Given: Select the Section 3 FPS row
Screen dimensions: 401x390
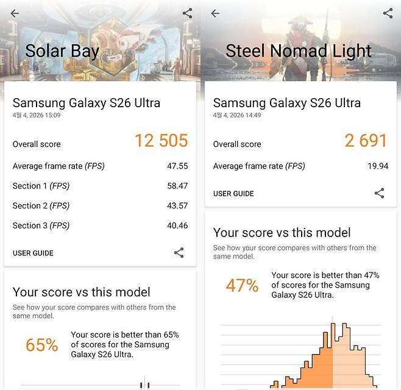Looking at the screenshot, I should coord(100,225).
